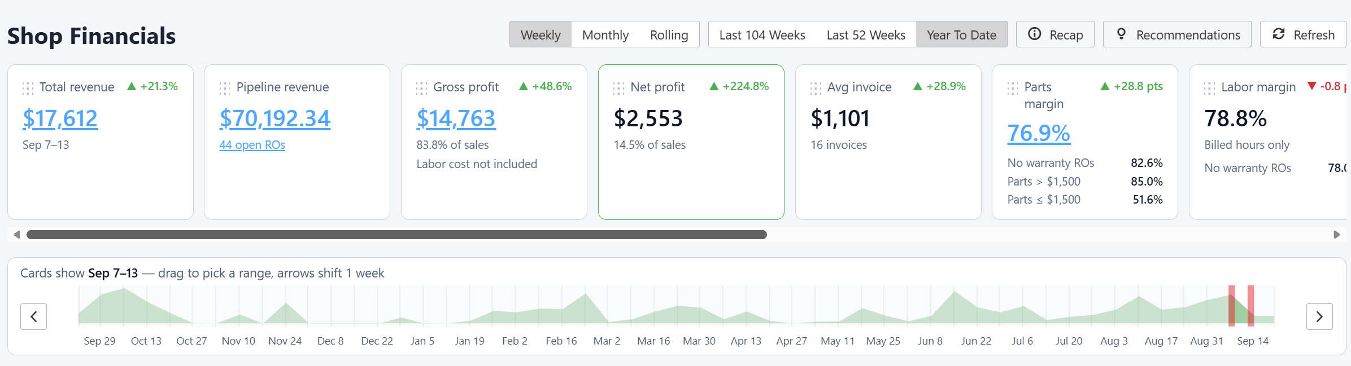Open the 76.9% parts margin link
The height and width of the screenshot is (366, 1351).
click(x=1039, y=133)
